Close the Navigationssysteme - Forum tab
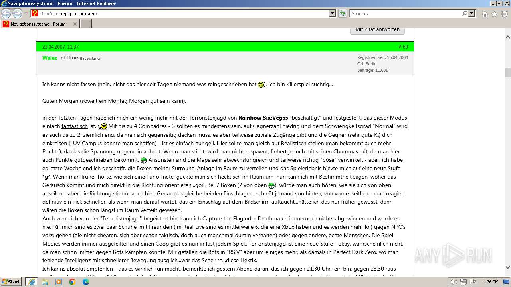 click(75, 24)
